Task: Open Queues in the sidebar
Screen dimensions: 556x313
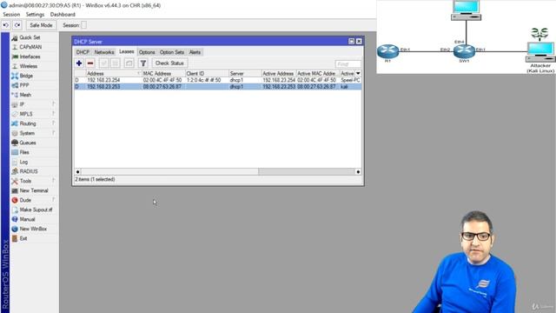Action: (x=28, y=143)
